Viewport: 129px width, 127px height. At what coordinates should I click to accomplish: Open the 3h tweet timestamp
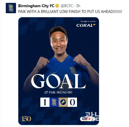[x=78, y=6]
